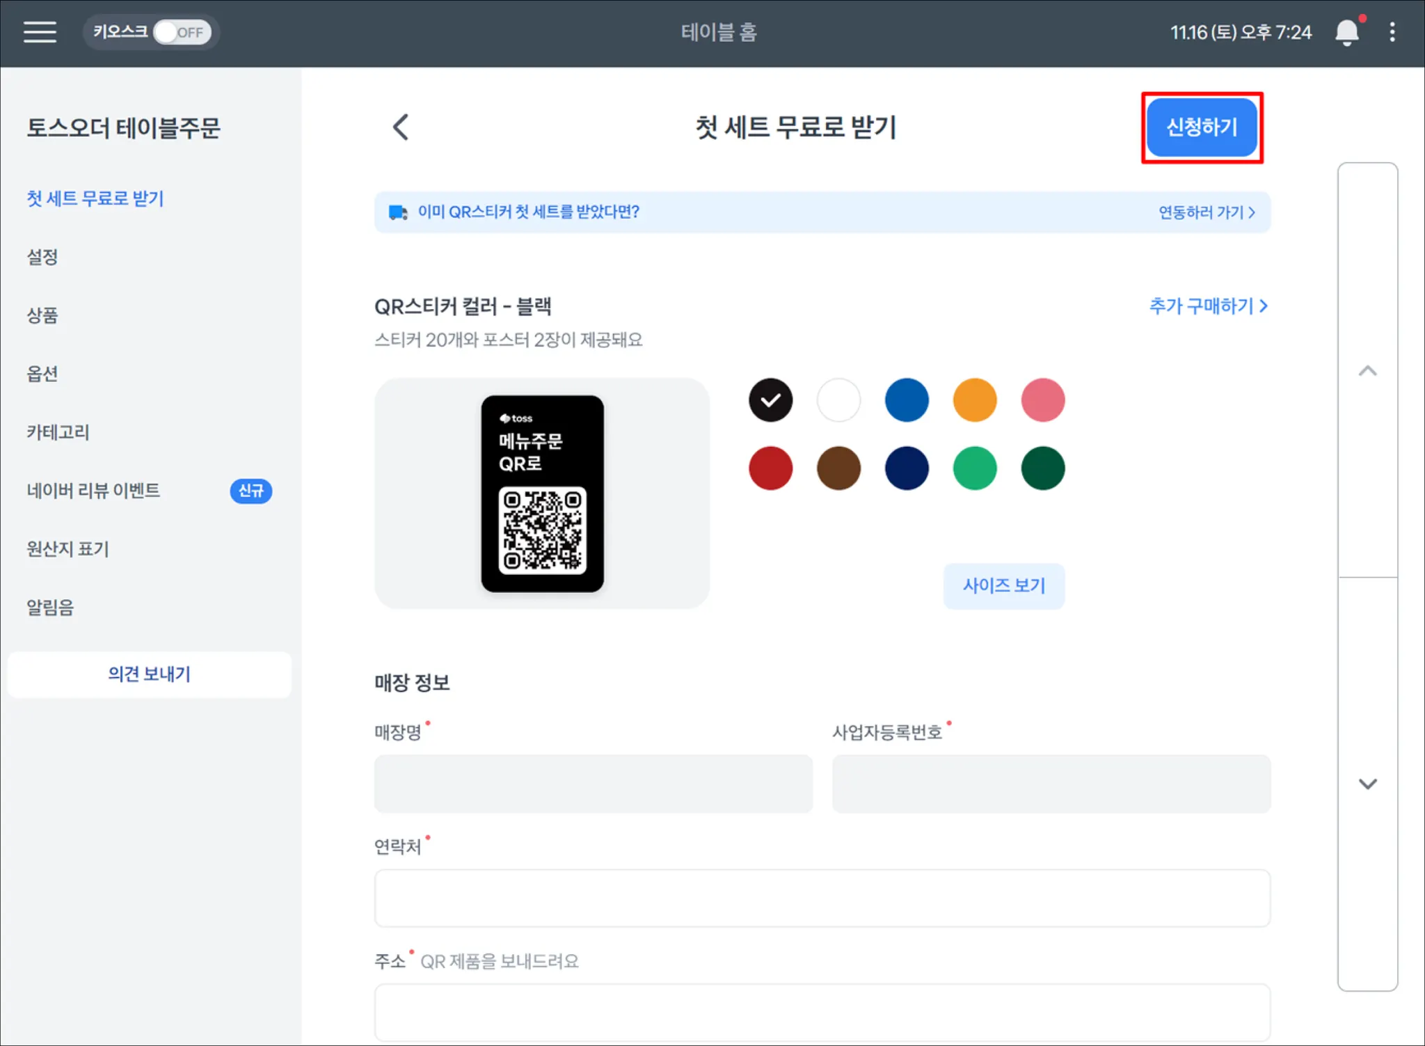Open 설정 in the sidebar
Viewport: 1425px width, 1046px height.
click(42, 257)
